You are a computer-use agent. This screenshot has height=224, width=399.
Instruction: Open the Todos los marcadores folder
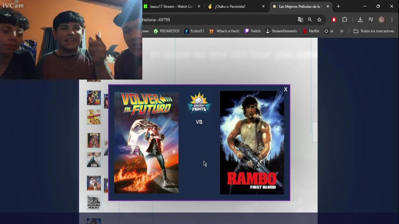(374, 31)
